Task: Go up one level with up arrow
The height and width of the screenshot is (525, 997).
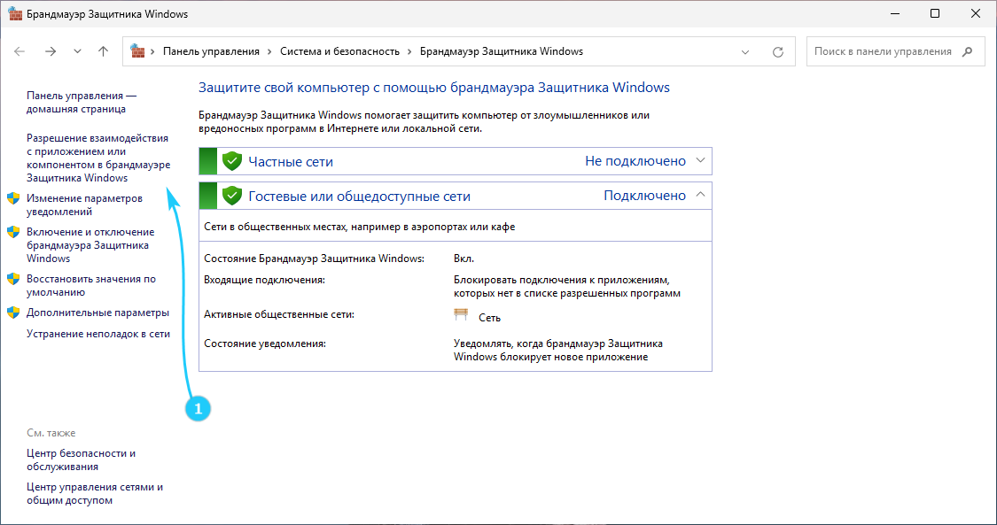Action: [103, 51]
